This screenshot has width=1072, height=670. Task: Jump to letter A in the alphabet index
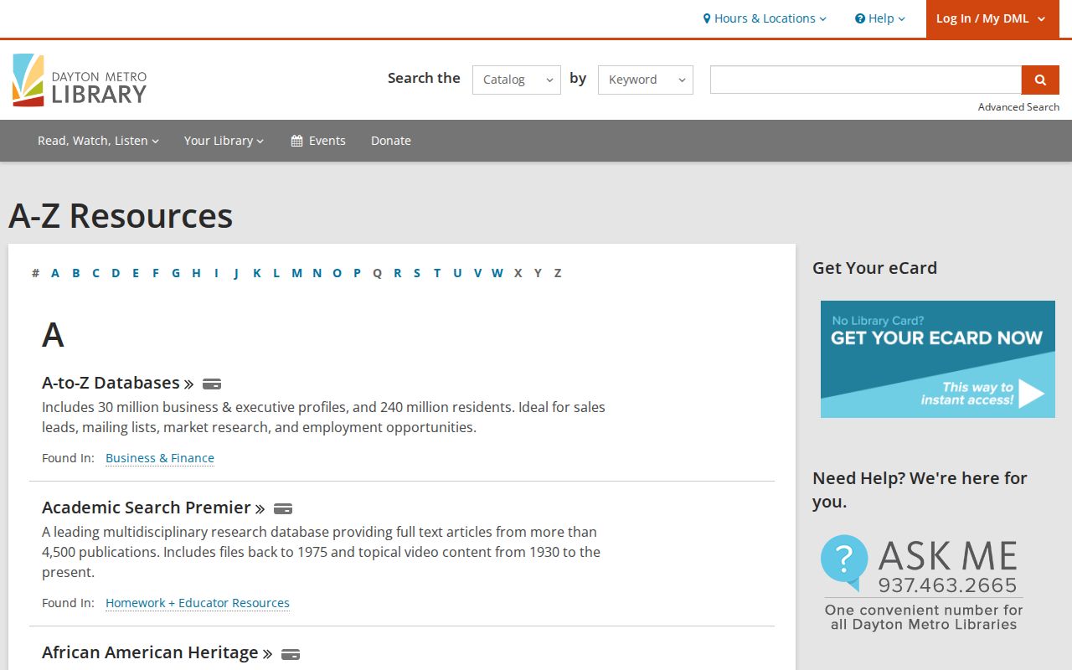click(x=55, y=273)
